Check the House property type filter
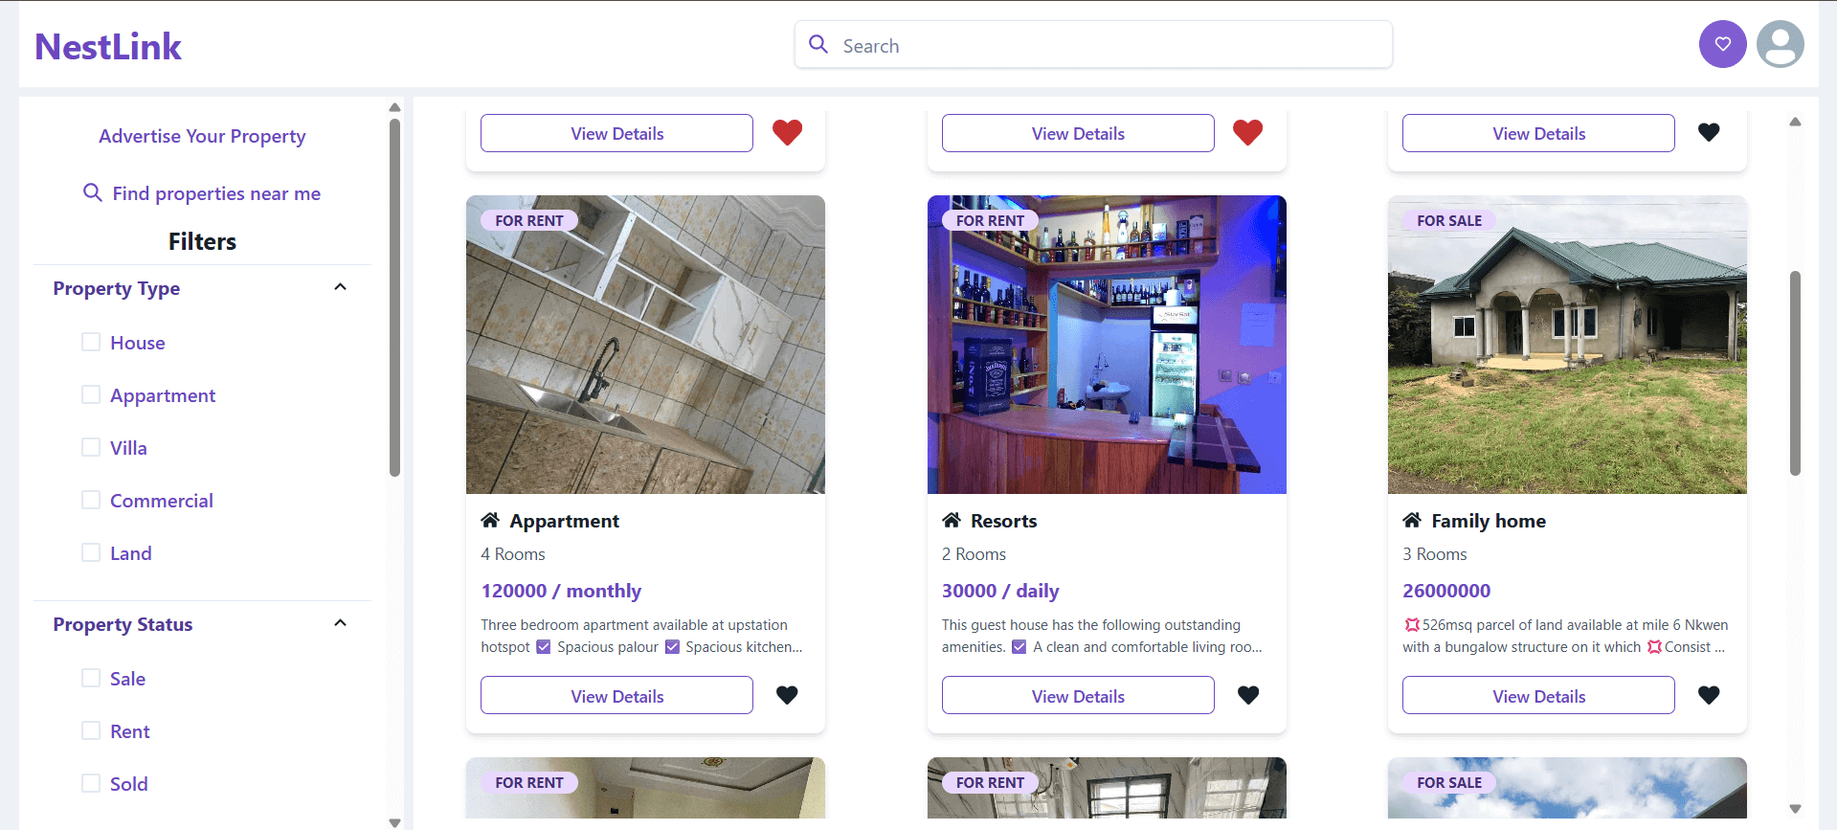 (x=91, y=342)
